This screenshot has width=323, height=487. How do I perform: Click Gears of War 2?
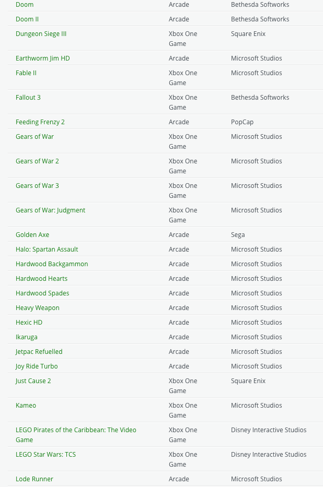pos(37,161)
